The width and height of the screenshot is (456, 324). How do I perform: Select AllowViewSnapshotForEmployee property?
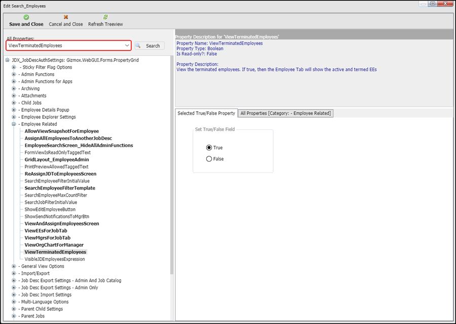pos(62,131)
